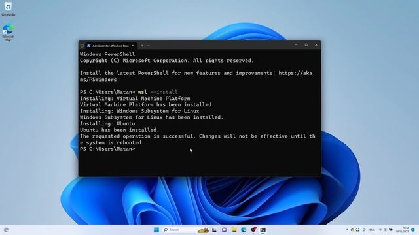The width and height of the screenshot is (419, 235).
Task: Click the search highlight picture in taskbar
Action: coord(203,230)
